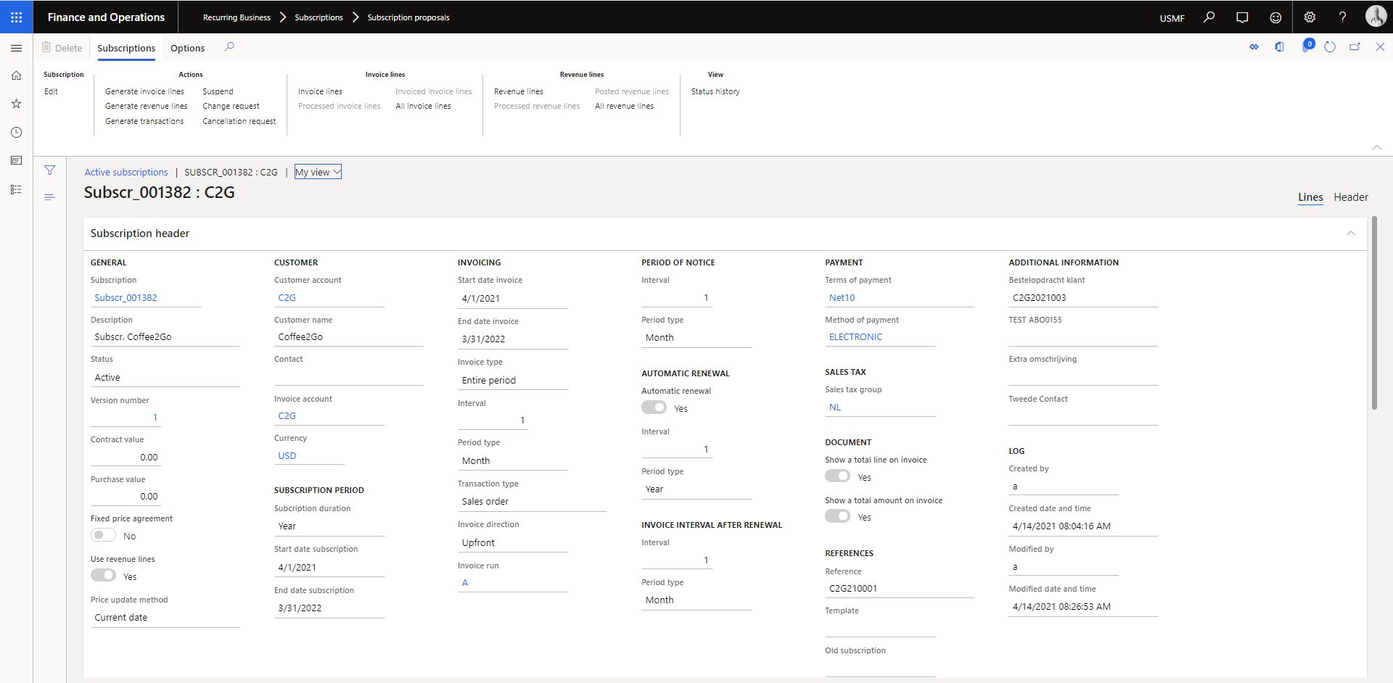
Task: Switch to the Header view
Action: tap(1350, 197)
